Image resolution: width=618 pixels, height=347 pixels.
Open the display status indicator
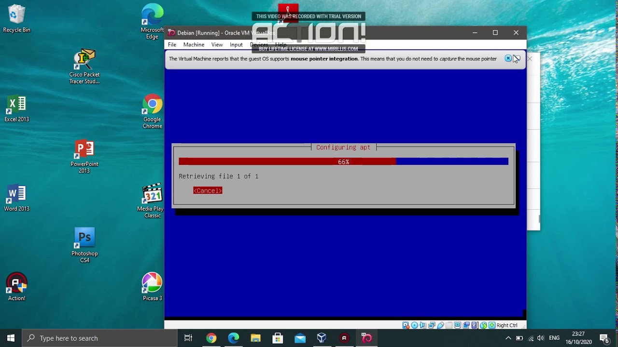(457, 325)
